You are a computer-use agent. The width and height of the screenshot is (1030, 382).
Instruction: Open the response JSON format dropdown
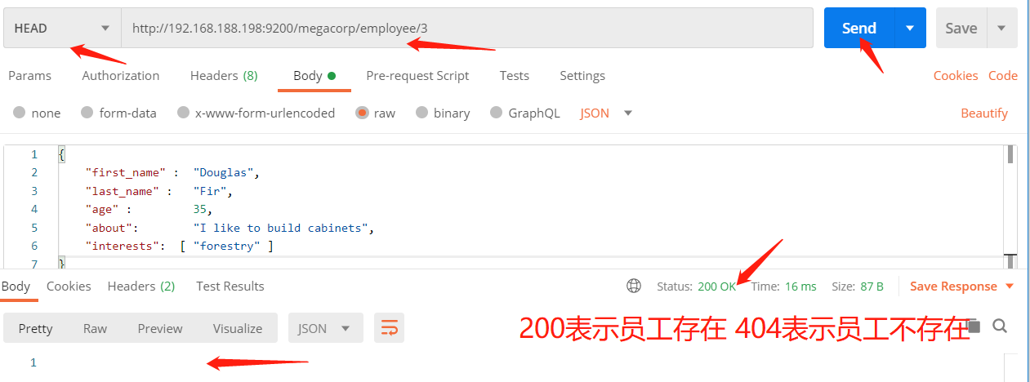coord(324,328)
